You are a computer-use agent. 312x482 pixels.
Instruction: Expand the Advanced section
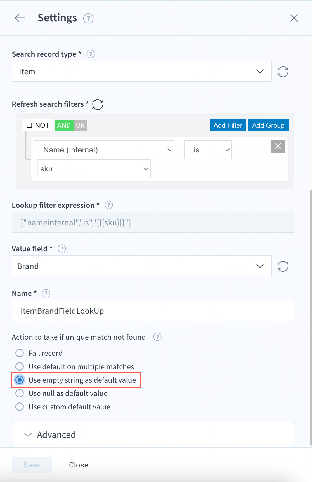153,435
